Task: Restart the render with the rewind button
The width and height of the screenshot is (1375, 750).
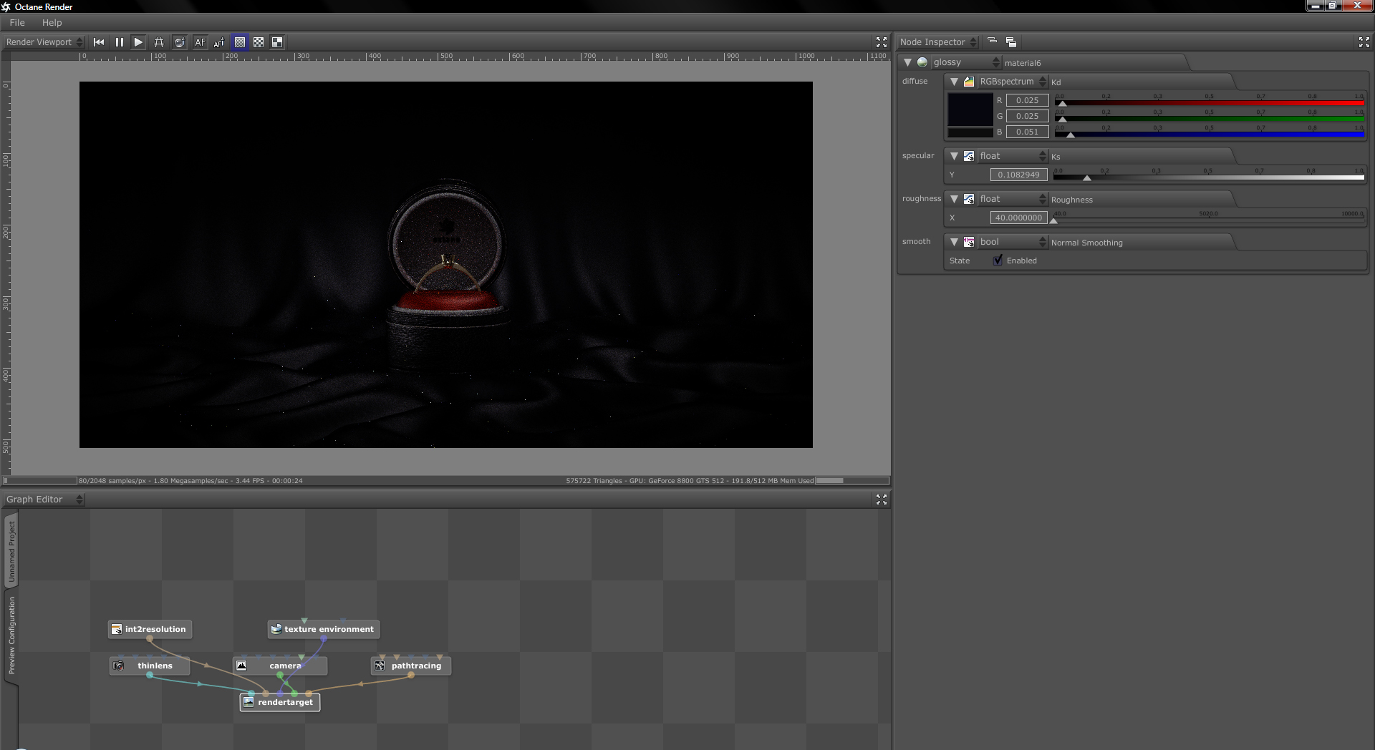Action: [x=99, y=42]
